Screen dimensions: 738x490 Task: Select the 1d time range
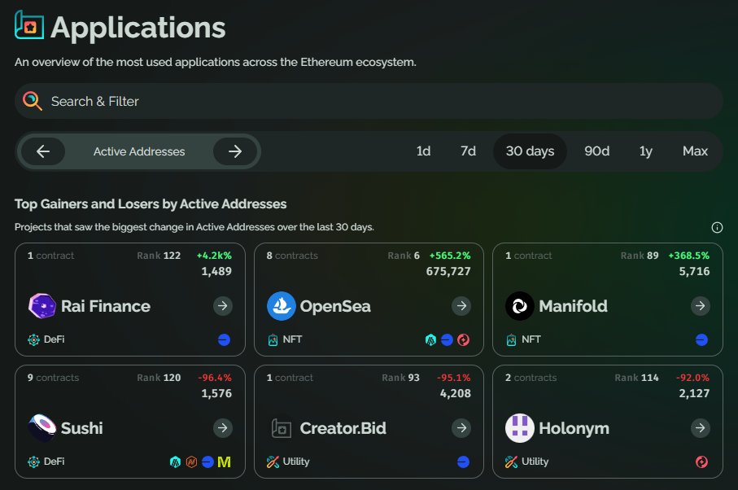(x=424, y=151)
